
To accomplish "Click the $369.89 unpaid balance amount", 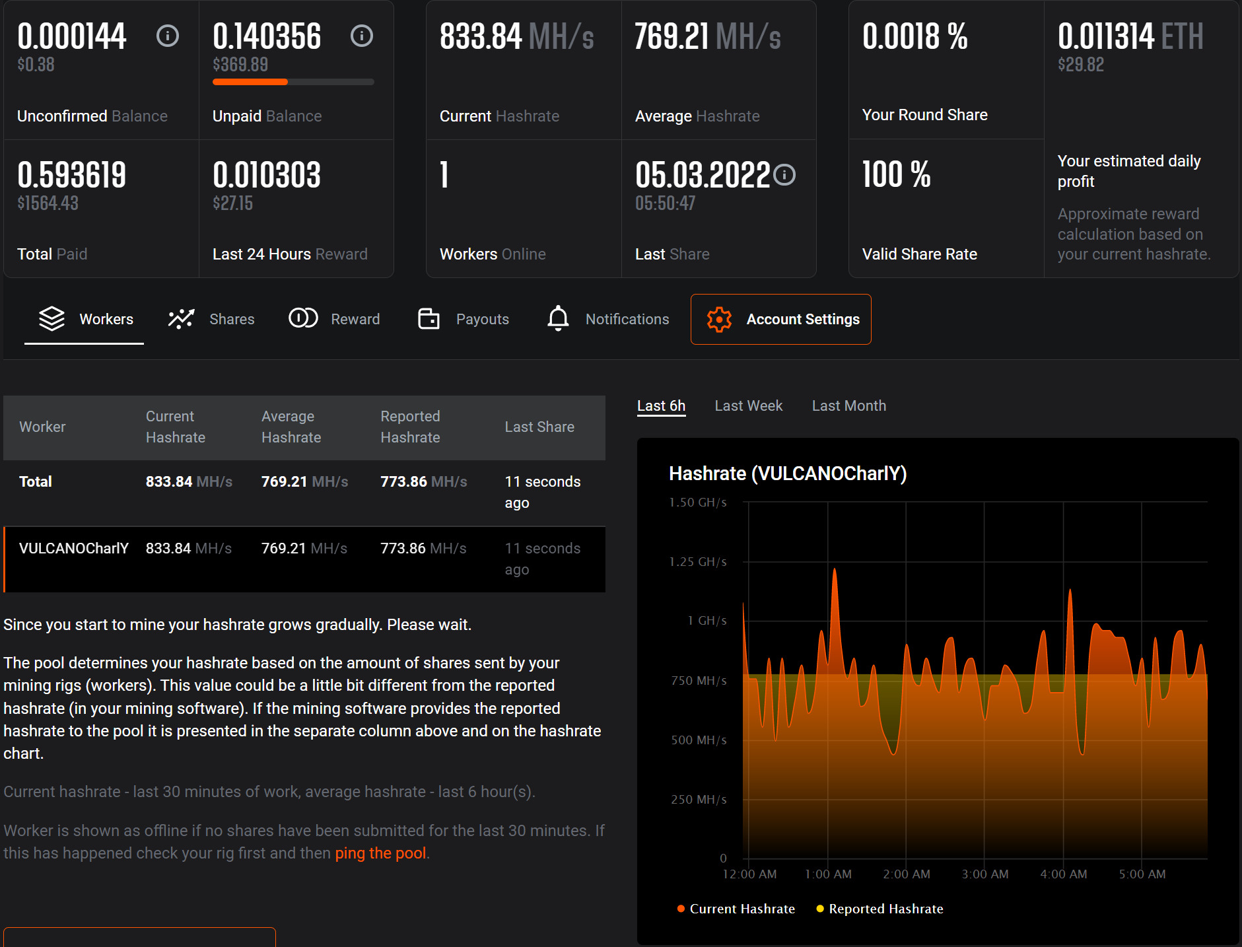I will click(240, 65).
